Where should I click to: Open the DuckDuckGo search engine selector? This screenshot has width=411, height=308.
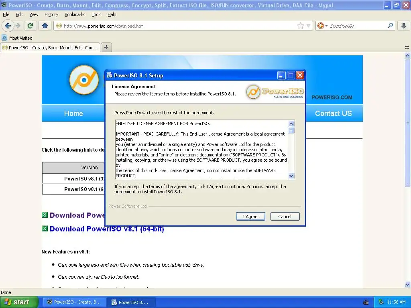pyautogui.click(x=322, y=26)
